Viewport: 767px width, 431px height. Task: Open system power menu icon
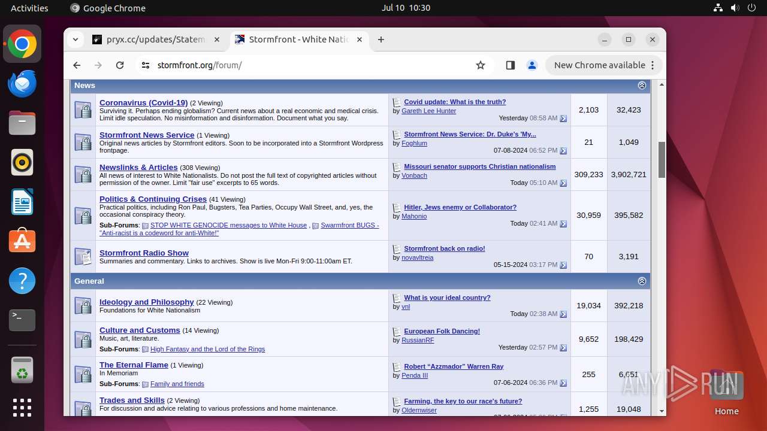pos(752,8)
